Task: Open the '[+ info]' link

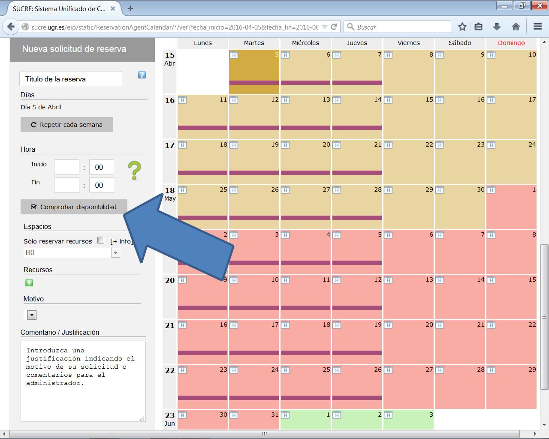Action: pyautogui.click(x=121, y=241)
